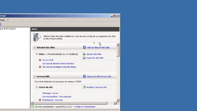Collapse the Rôles subsection chevron

(37, 54)
